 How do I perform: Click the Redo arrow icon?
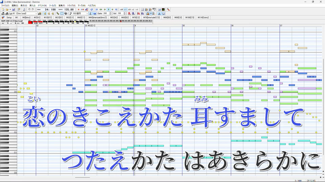tap(33, 9)
